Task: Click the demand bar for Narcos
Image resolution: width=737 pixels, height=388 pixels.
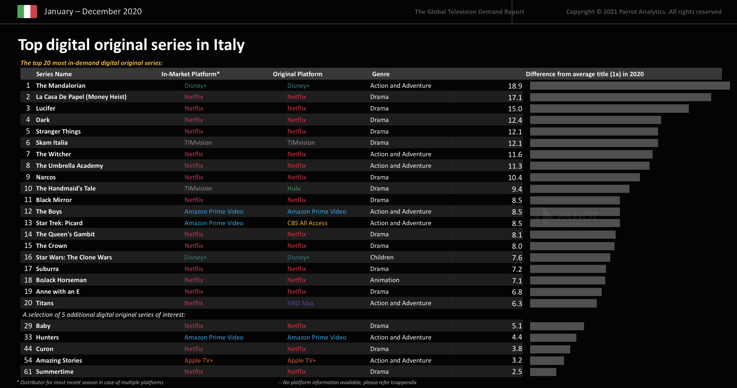Action: point(585,177)
